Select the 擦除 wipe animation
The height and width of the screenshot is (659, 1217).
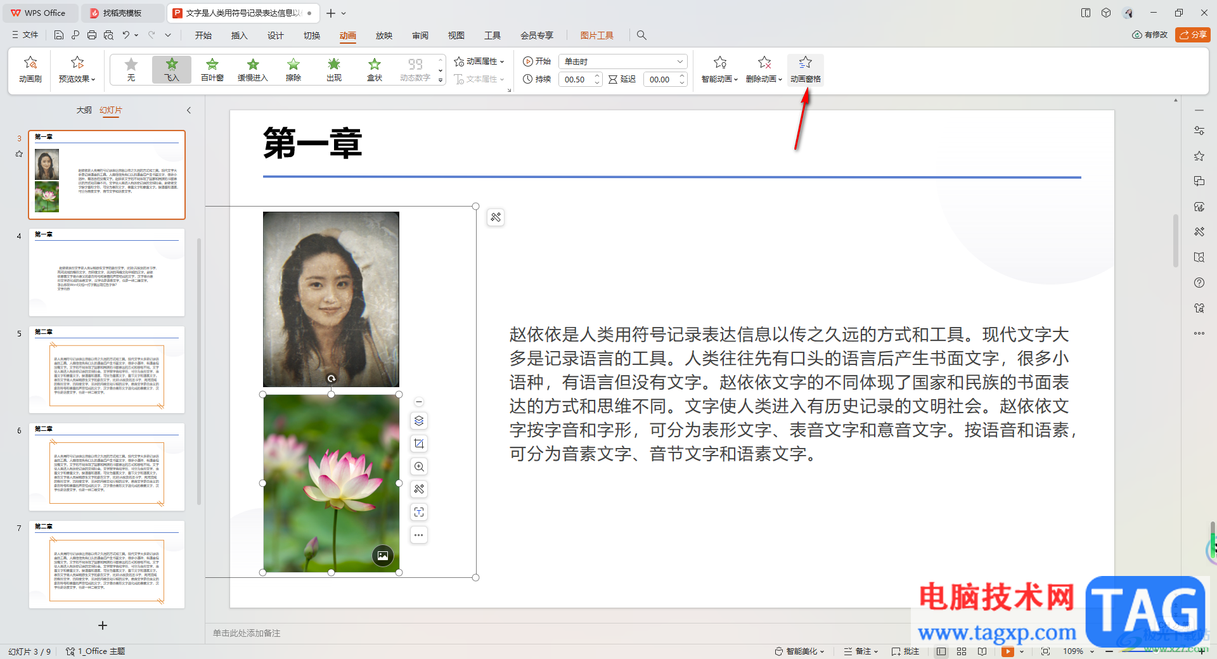click(x=293, y=69)
